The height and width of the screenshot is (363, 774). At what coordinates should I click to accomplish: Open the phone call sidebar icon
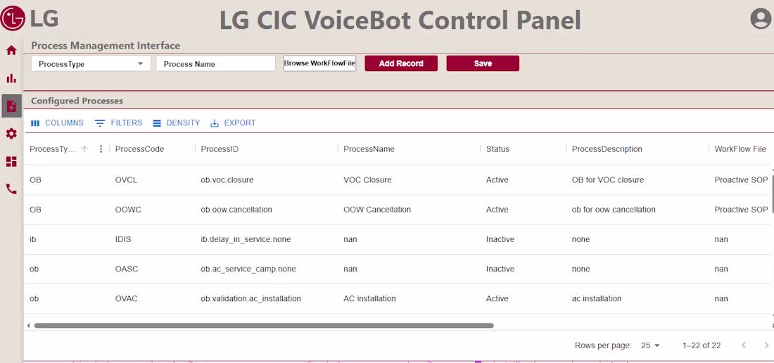[11, 189]
